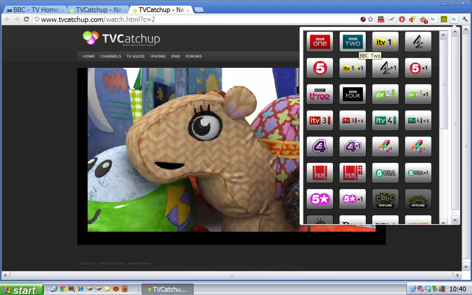Viewport: 472px width, 295px height.
Task: Click the active TVCatchup extension button
Action: [454, 20]
